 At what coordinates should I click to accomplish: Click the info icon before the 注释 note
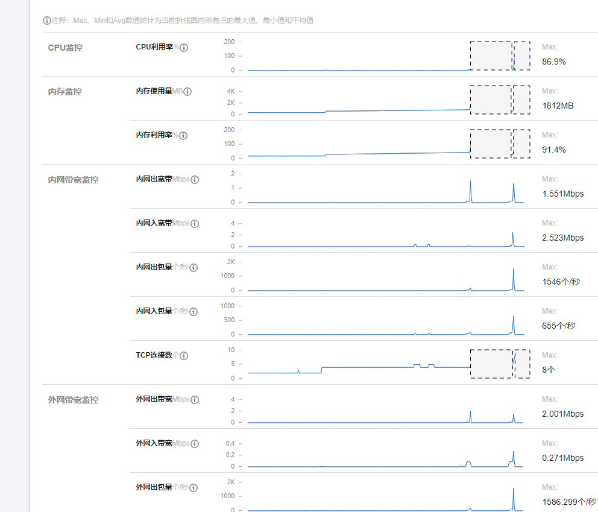pyautogui.click(x=46, y=21)
